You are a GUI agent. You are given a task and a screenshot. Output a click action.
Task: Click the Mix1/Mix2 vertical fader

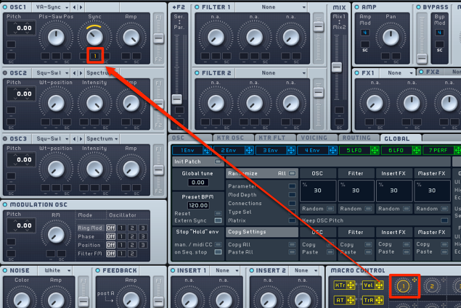(x=337, y=67)
